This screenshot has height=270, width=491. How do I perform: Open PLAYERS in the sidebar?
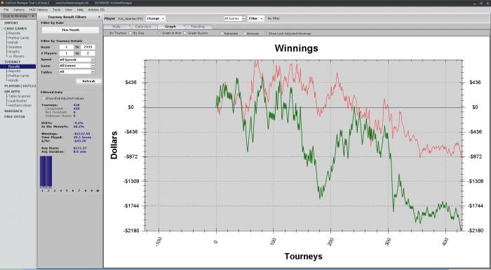(20, 86)
